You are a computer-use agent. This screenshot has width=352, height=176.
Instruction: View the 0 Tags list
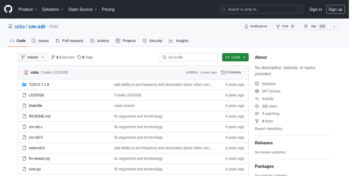click(85, 57)
